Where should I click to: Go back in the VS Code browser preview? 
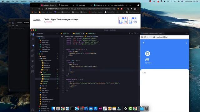click(x=148, y=37)
